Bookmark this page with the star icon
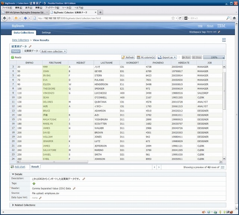Screen dimensions: 239x215 173,18
